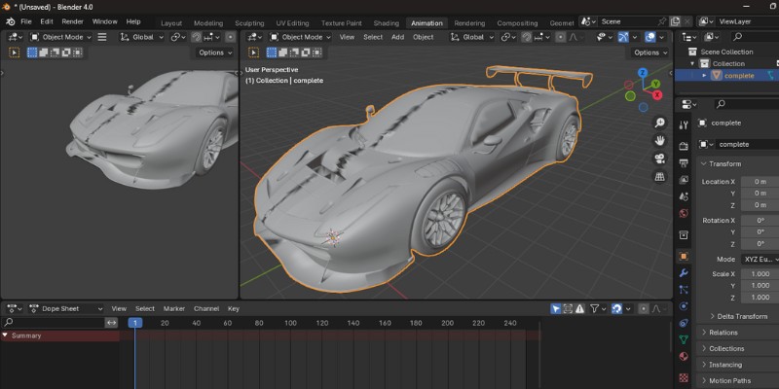Image resolution: width=779 pixels, height=389 pixels.
Task: Open the Tool properties tab
Action: pos(684,124)
